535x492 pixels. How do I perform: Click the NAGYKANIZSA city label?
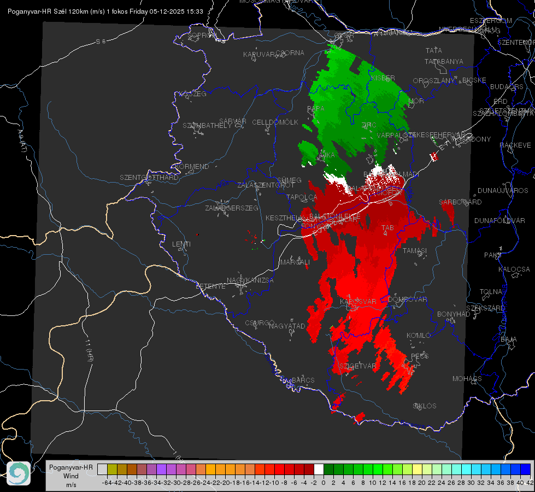coord(250,280)
